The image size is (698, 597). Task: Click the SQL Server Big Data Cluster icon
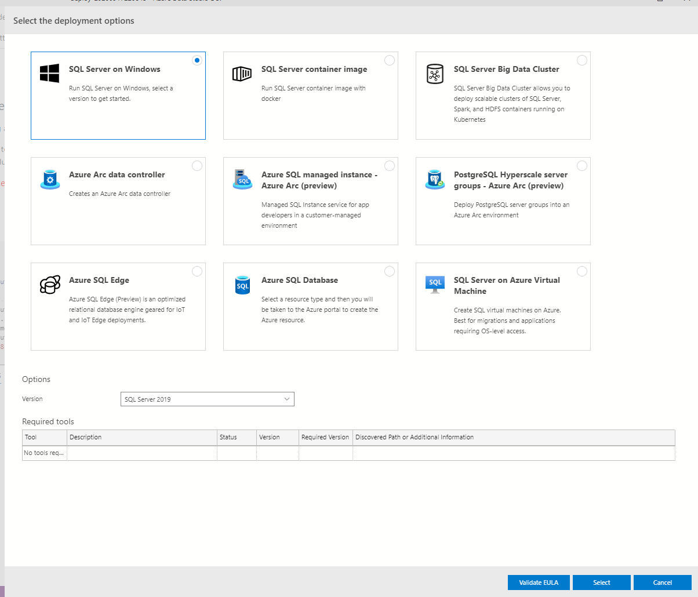pyautogui.click(x=435, y=74)
